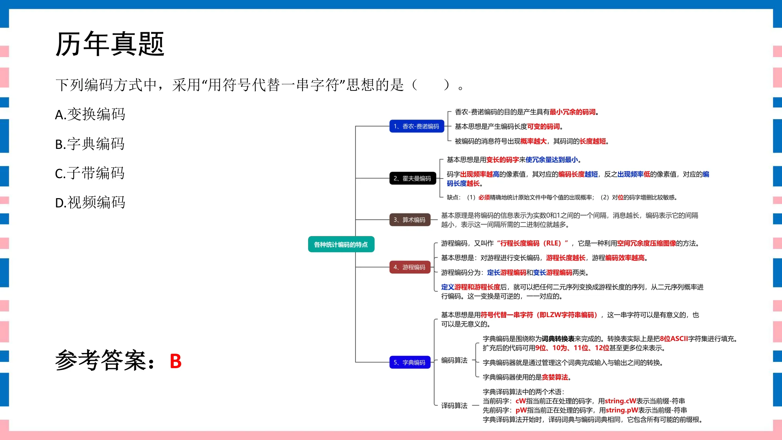Select the root node 各种统计编码的特点

pos(341,244)
